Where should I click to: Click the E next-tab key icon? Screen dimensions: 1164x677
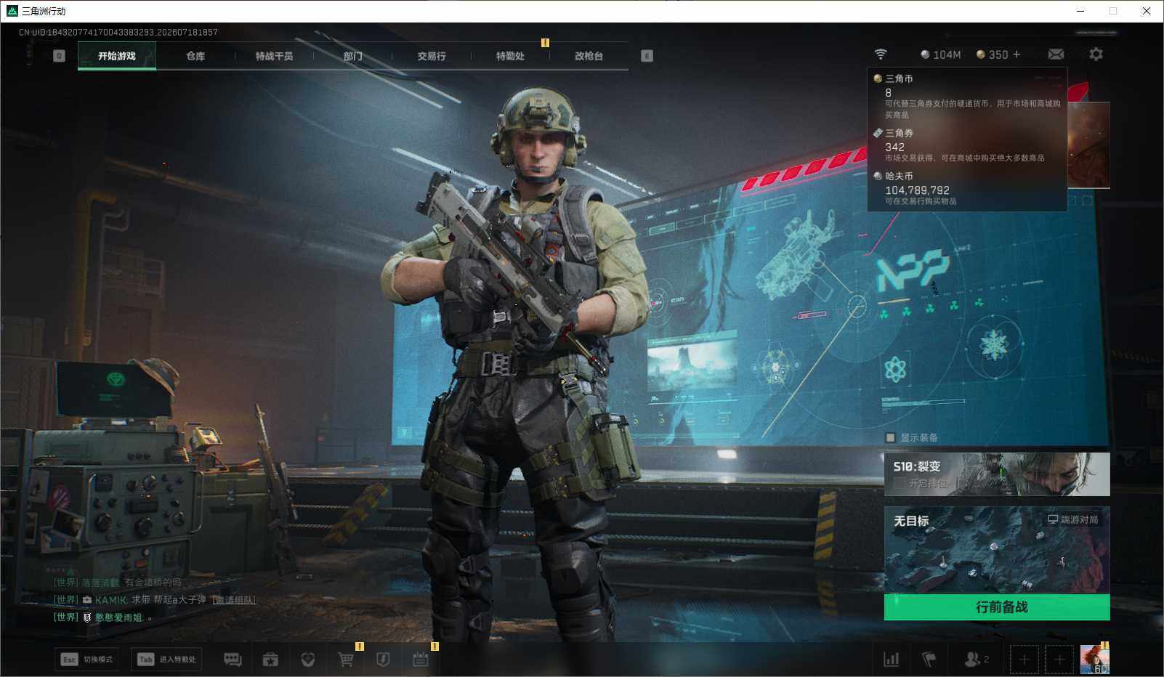647,56
